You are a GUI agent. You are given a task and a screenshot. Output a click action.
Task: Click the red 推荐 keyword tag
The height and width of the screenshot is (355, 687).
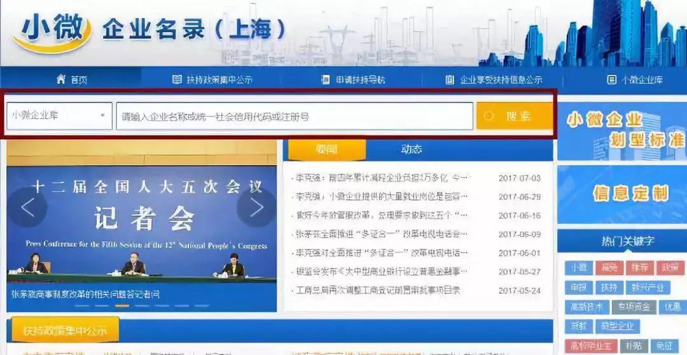(640, 267)
